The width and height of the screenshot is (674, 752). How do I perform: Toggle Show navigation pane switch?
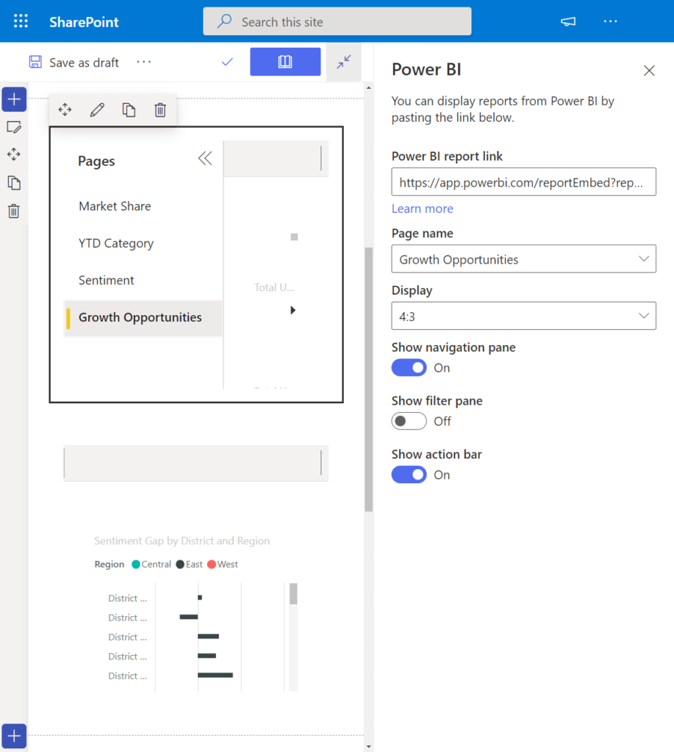click(409, 368)
